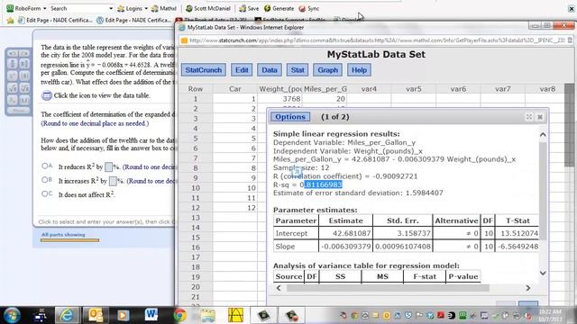The image size is (577, 324).
Task: Close the regression results panel
Action: [x=540, y=117]
